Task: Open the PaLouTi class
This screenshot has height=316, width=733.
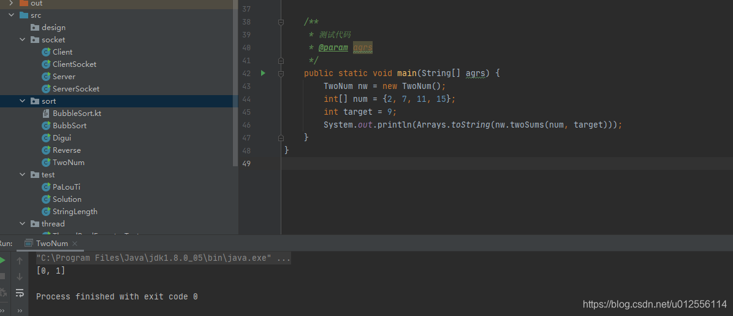Action: (x=61, y=187)
